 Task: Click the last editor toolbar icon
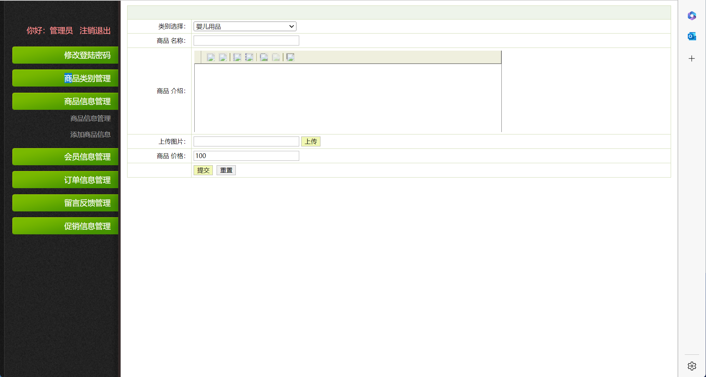[x=290, y=57]
